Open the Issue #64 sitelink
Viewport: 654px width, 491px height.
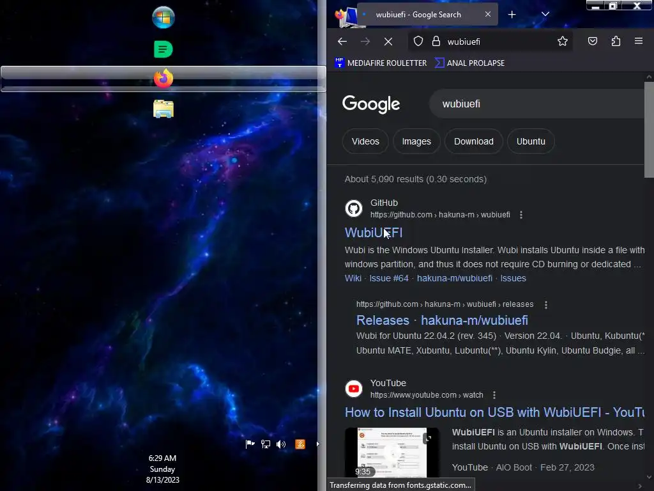pos(389,278)
